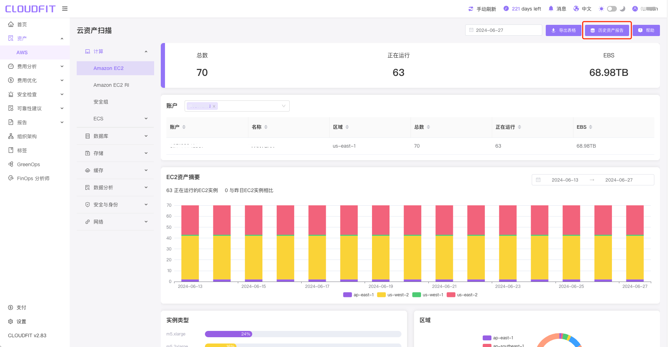Click 手动刷新 refresh text
668x347 pixels.
coord(486,9)
